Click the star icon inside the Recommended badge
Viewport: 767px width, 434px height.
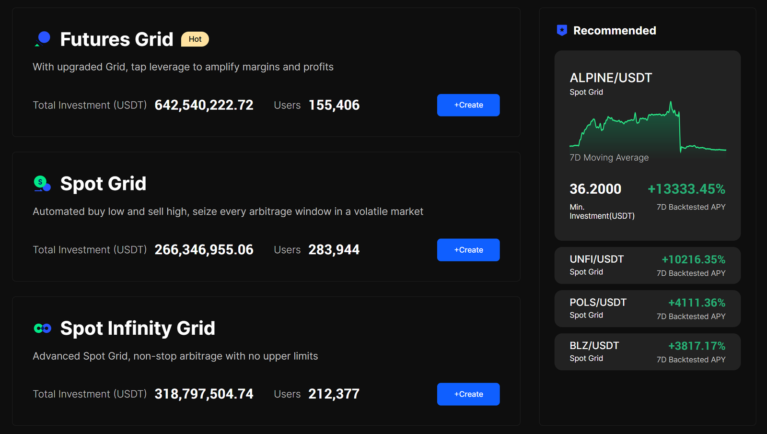561,30
